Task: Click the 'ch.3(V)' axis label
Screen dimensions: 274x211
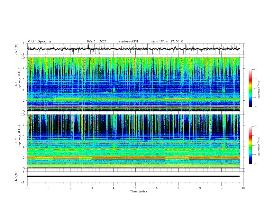Action: (x=17, y=177)
